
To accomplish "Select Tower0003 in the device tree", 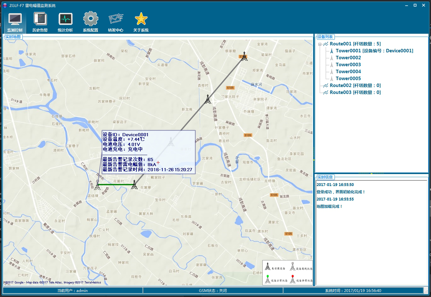I will pyautogui.click(x=348, y=65).
